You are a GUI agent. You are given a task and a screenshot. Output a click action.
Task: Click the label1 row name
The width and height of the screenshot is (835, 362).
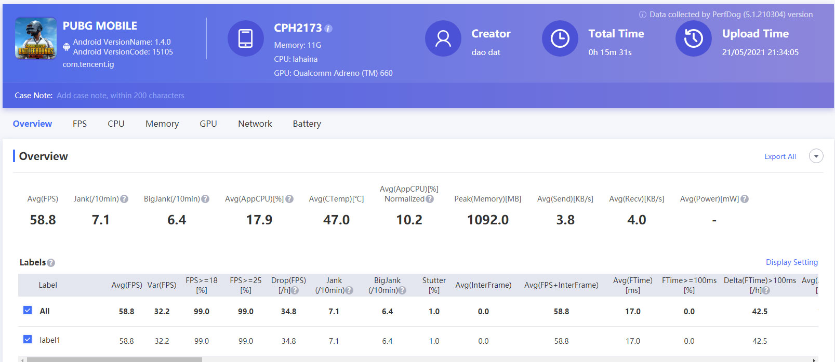[x=50, y=340]
